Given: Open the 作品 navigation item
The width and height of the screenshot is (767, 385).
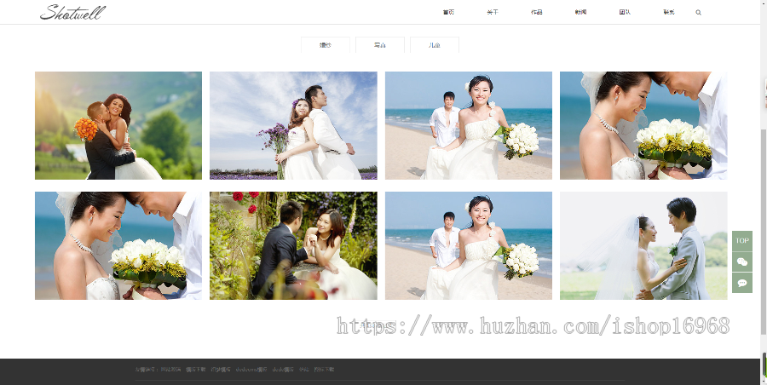Looking at the screenshot, I should [x=536, y=12].
